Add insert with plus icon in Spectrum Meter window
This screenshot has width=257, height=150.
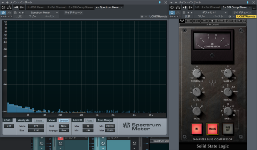tap(7, 3)
